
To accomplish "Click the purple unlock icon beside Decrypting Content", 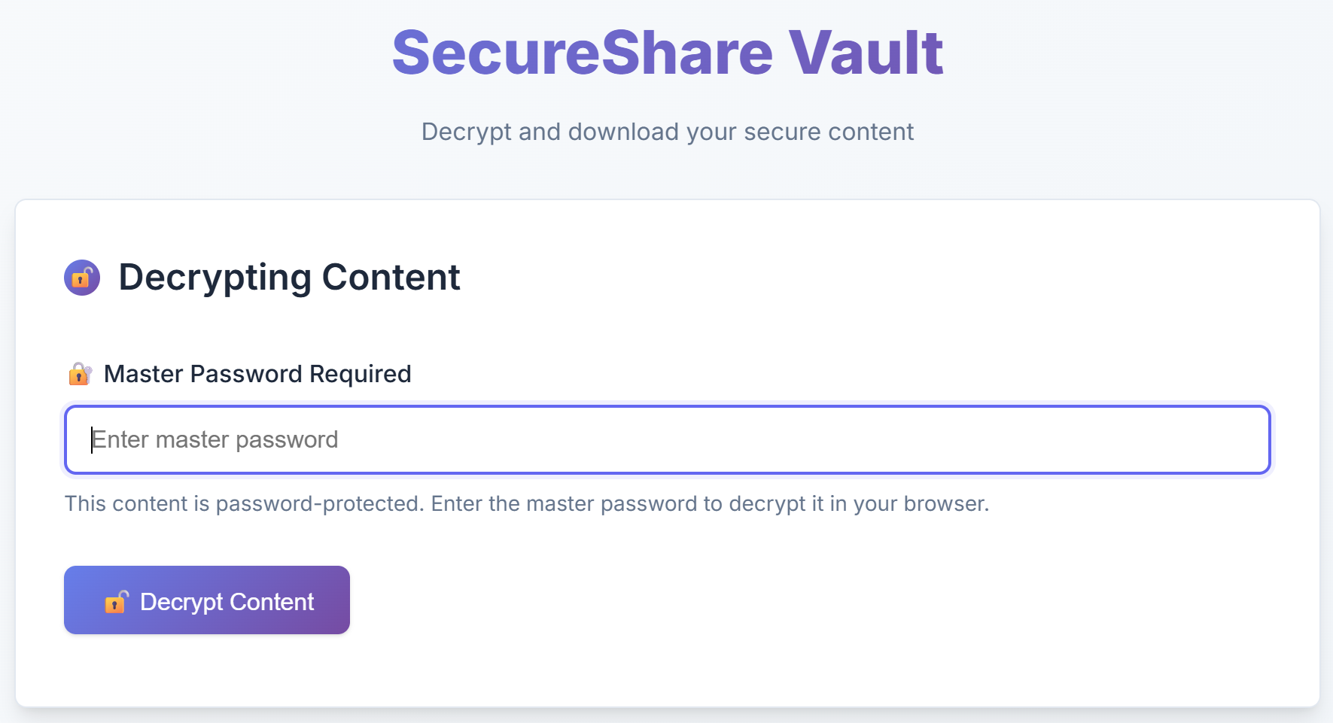I will 82,278.
